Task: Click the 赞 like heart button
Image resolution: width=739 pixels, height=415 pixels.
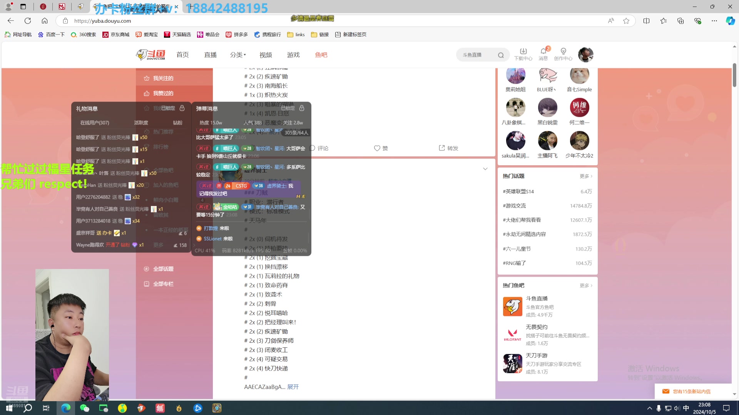Action: [381, 148]
